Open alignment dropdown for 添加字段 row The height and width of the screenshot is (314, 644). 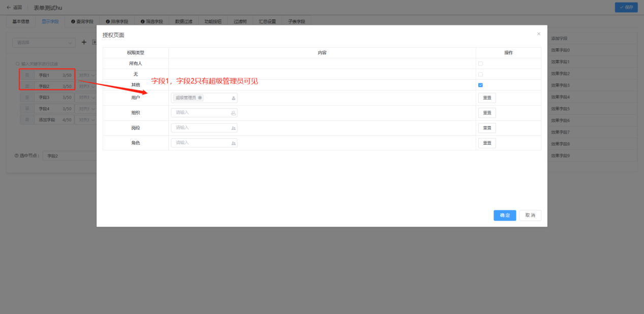pyautogui.click(x=86, y=120)
